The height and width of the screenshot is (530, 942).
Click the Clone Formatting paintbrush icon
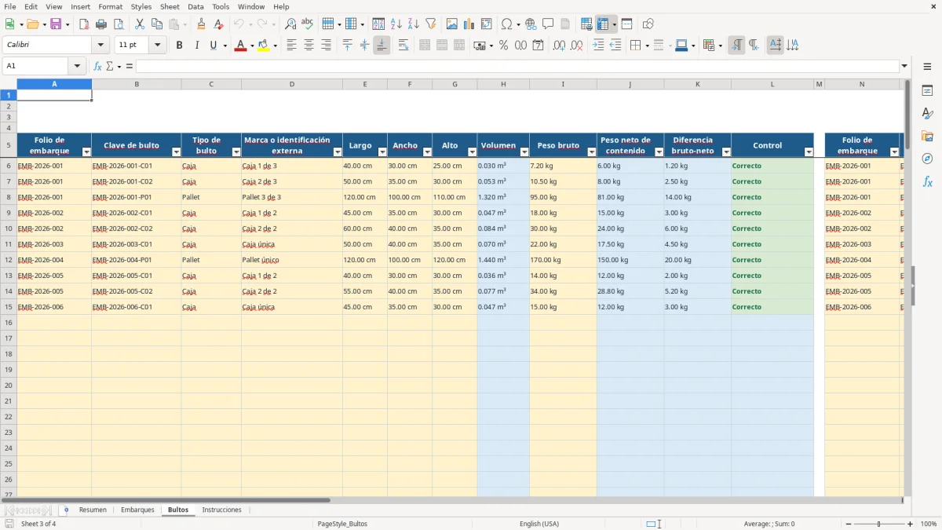[x=201, y=24]
